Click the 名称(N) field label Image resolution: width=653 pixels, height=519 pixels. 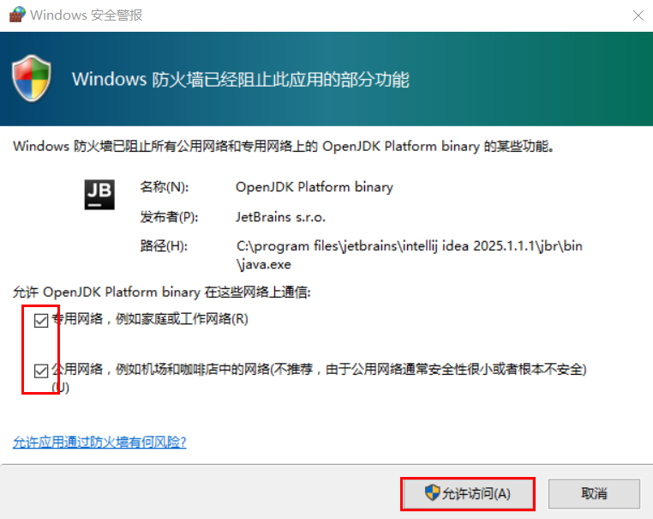point(164,187)
